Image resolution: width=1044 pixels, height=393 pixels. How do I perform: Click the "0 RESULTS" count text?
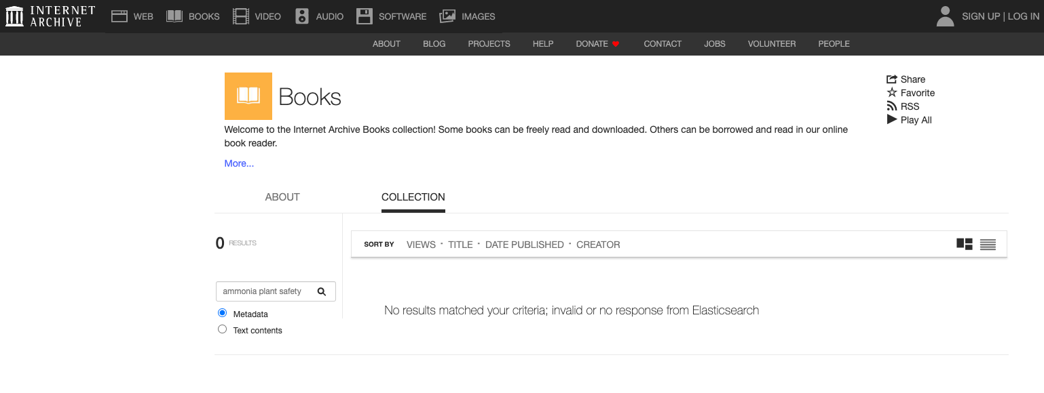point(236,243)
